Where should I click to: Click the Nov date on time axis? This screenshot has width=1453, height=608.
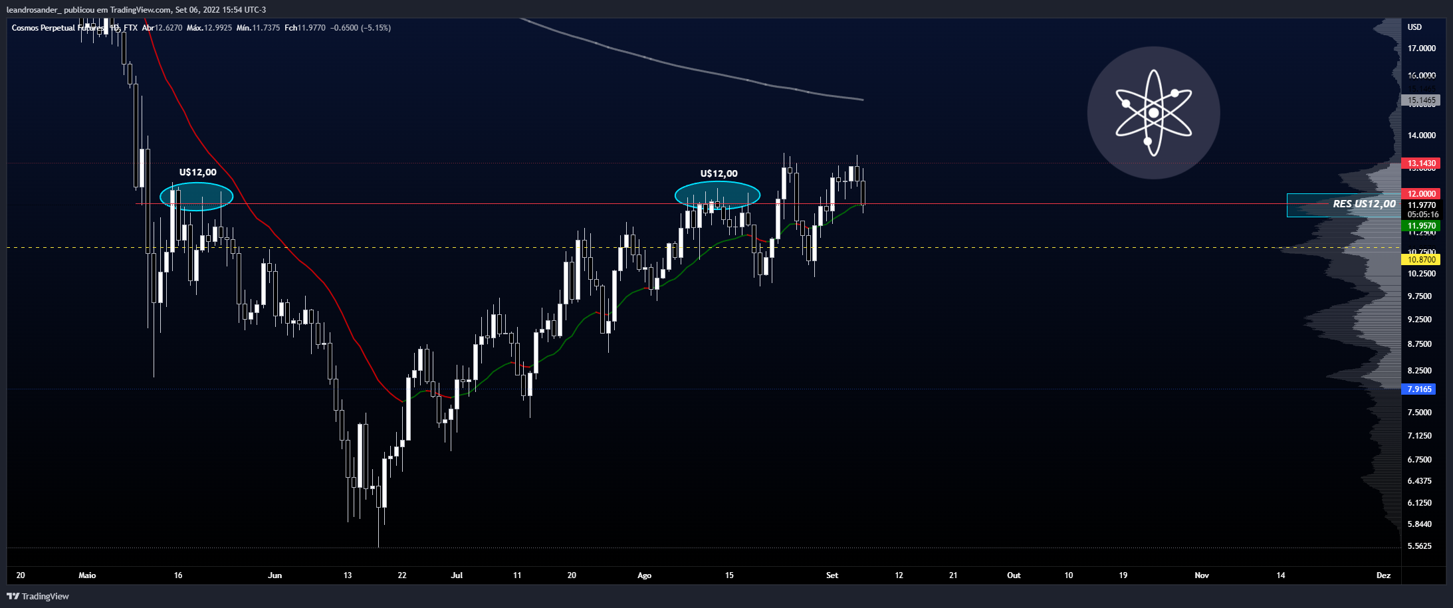point(1202,575)
